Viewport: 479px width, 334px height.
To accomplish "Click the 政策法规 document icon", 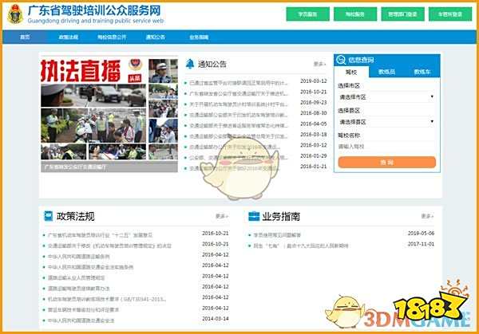I will click(48, 216).
